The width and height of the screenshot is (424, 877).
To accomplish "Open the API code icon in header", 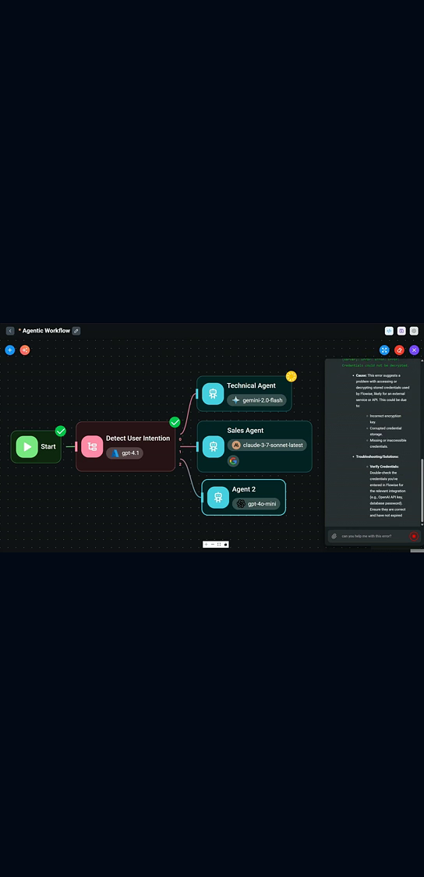I will (x=390, y=331).
